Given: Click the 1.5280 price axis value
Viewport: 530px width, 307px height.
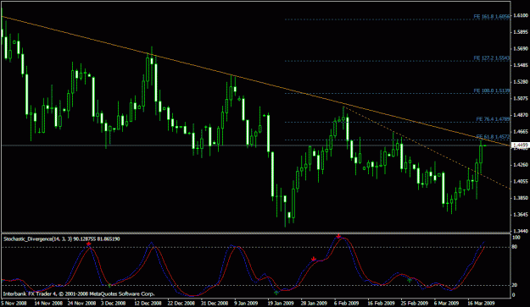Looking at the screenshot, I should click(521, 81).
